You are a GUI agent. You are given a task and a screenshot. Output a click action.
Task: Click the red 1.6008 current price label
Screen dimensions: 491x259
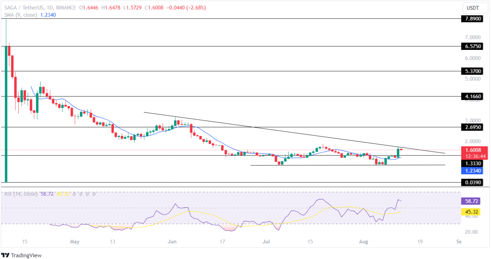pyautogui.click(x=474, y=150)
